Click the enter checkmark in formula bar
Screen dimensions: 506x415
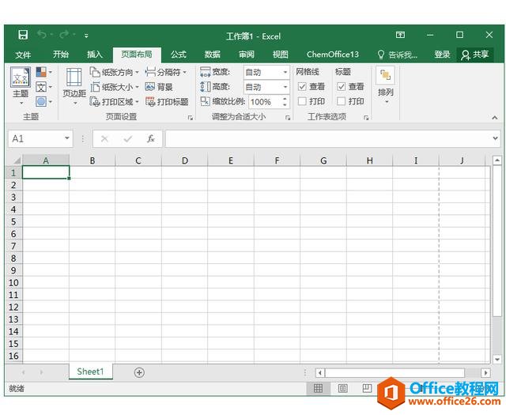[x=128, y=139]
